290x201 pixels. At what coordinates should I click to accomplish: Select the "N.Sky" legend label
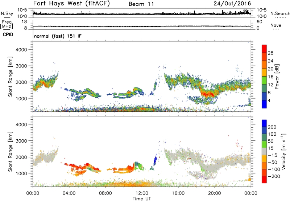7,13
